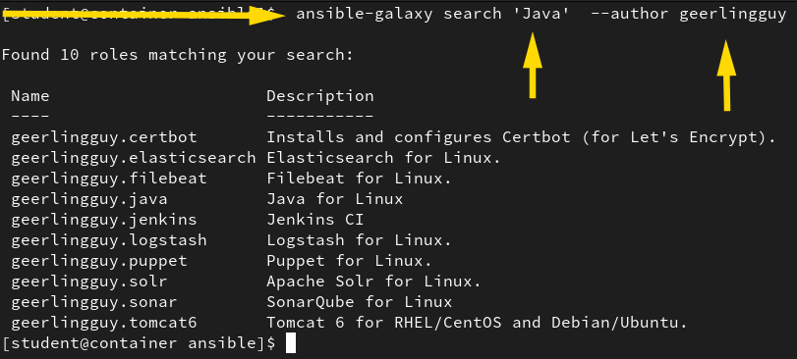Click the geerlingguy.java role entry
Image resolution: width=797 pixels, height=359 pixels.
point(89,199)
